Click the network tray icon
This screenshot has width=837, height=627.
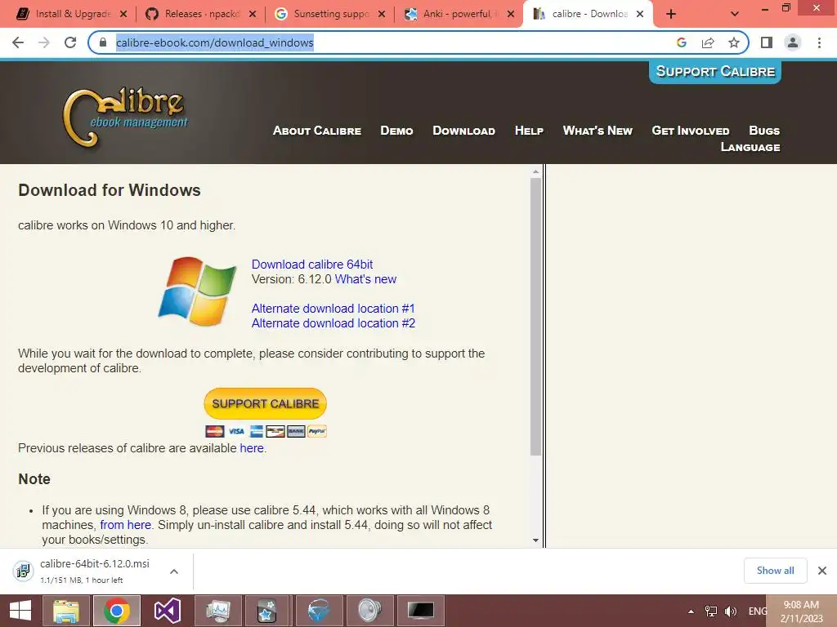coord(711,611)
